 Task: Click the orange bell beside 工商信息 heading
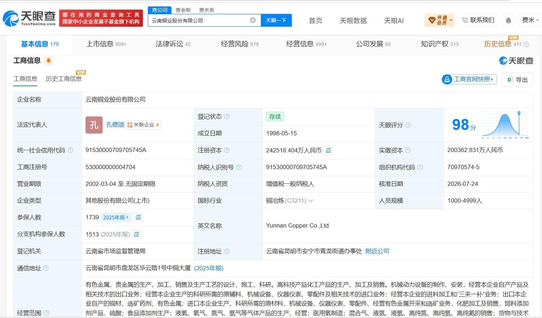49,61
